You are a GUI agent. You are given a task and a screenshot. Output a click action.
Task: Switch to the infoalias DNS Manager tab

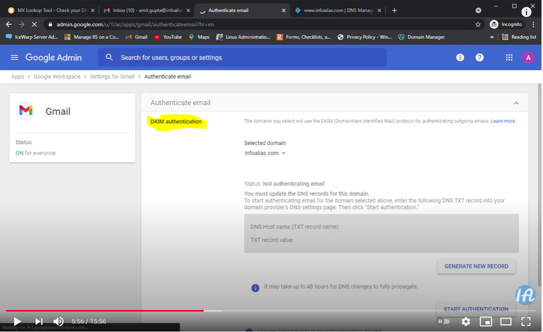pos(338,10)
